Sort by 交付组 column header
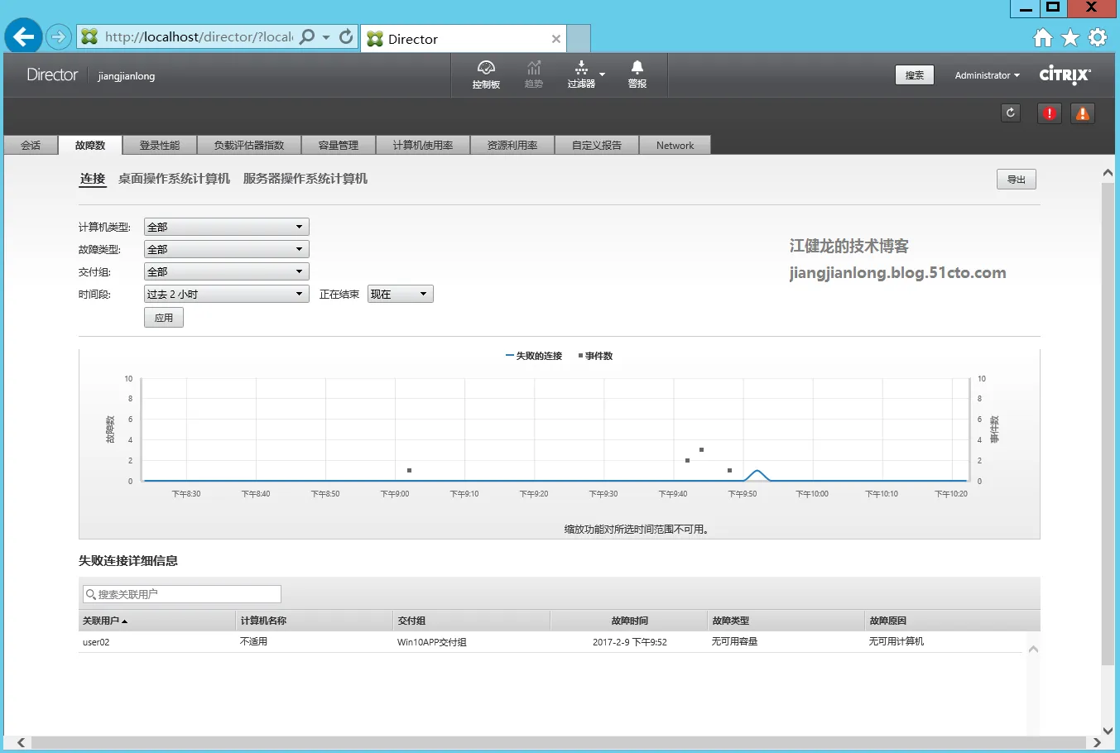The width and height of the screenshot is (1120, 753). click(x=472, y=621)
